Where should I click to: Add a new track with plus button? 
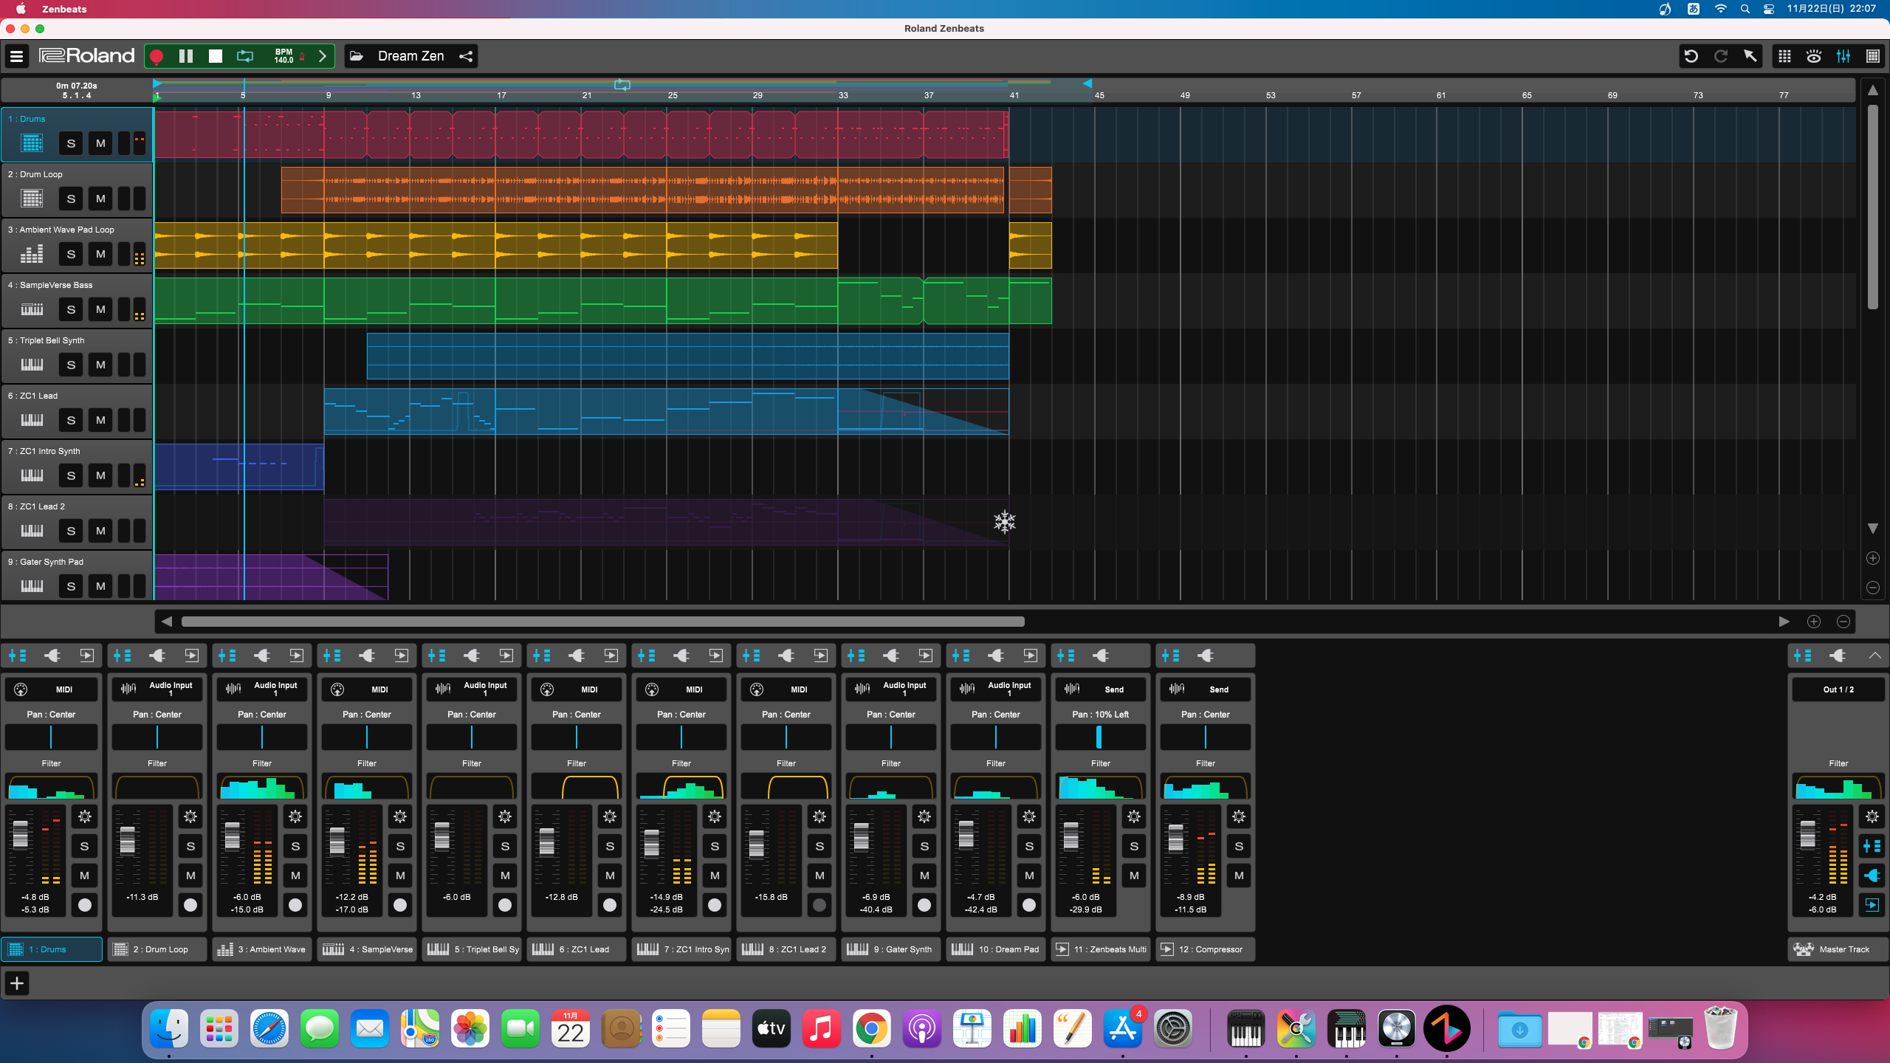pyautogui.click(x=17, y=983)
